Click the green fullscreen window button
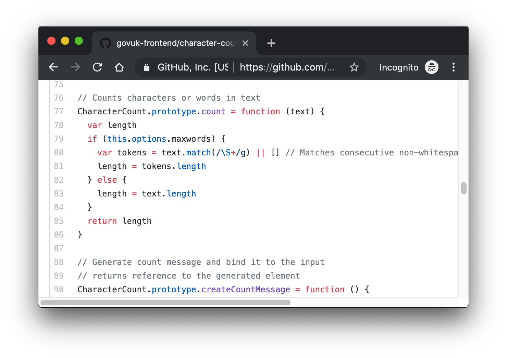This screenshot has height=358, width=507. click(79, 41)
